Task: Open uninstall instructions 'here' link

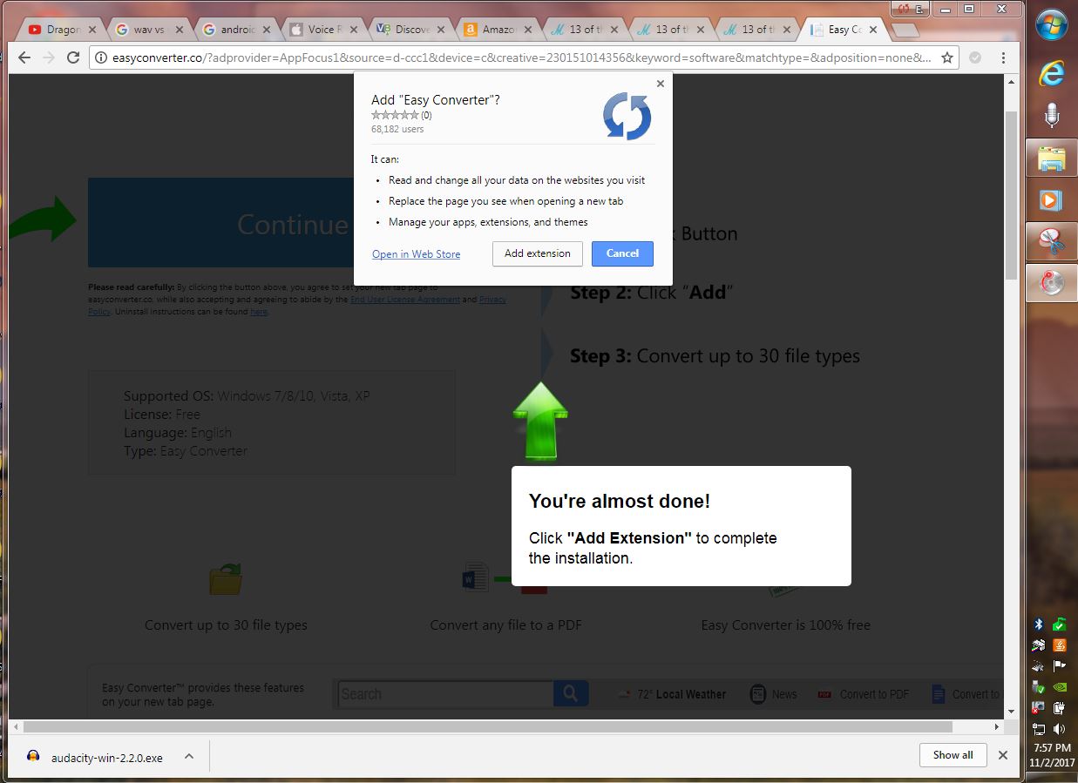Action: pyautogui.click(x=259, y=312)
